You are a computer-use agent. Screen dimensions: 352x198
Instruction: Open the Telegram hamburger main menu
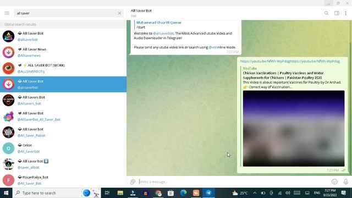click(7, 13)
